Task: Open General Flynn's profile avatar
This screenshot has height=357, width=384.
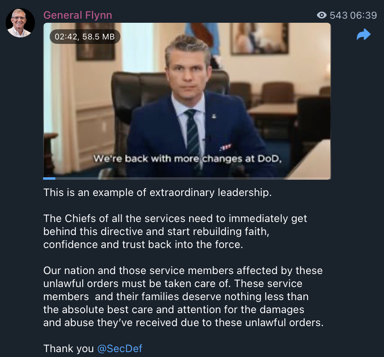Action: click(x=20, y=23)
